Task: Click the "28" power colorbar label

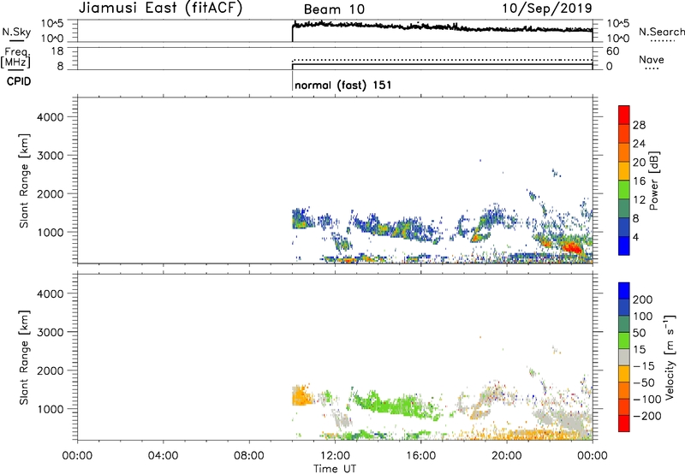Action: point(639,125)
